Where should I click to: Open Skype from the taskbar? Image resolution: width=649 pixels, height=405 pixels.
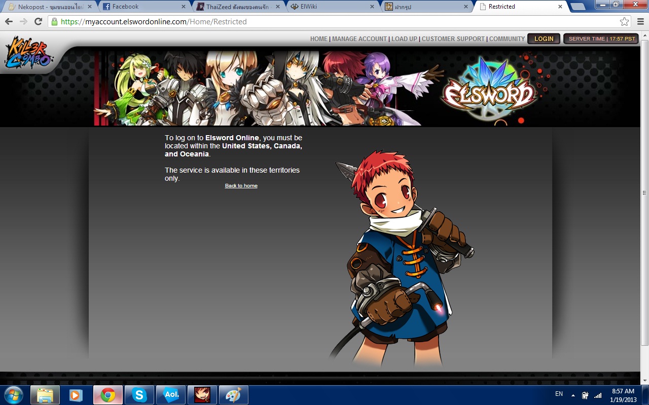[139, 395]
